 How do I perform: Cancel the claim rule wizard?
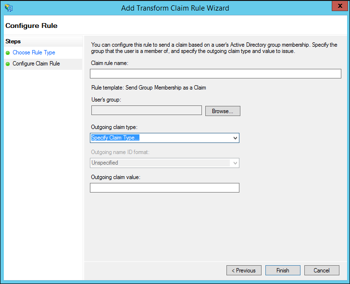(x=322, y=271)
